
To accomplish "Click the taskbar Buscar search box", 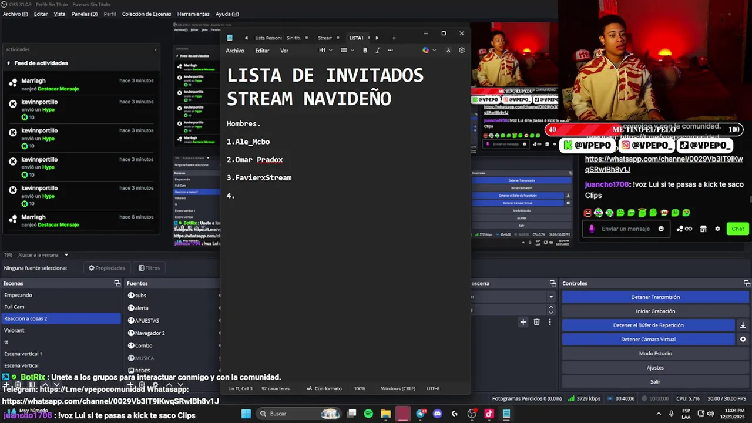I will [300, 414].
